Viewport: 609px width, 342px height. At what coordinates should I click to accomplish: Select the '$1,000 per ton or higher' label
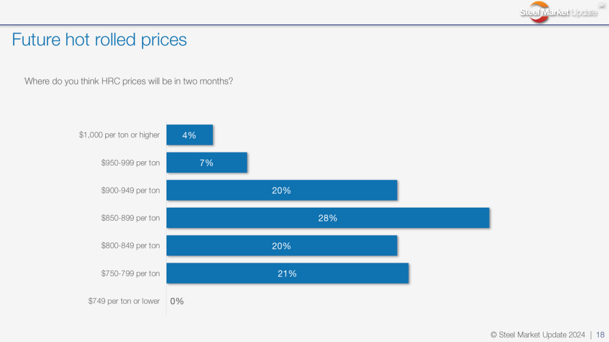(x=120, y=135)
